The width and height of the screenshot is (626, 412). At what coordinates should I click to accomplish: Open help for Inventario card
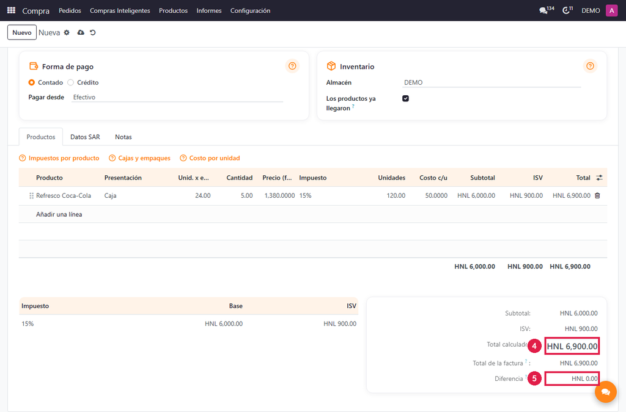[x=590, y=66]
